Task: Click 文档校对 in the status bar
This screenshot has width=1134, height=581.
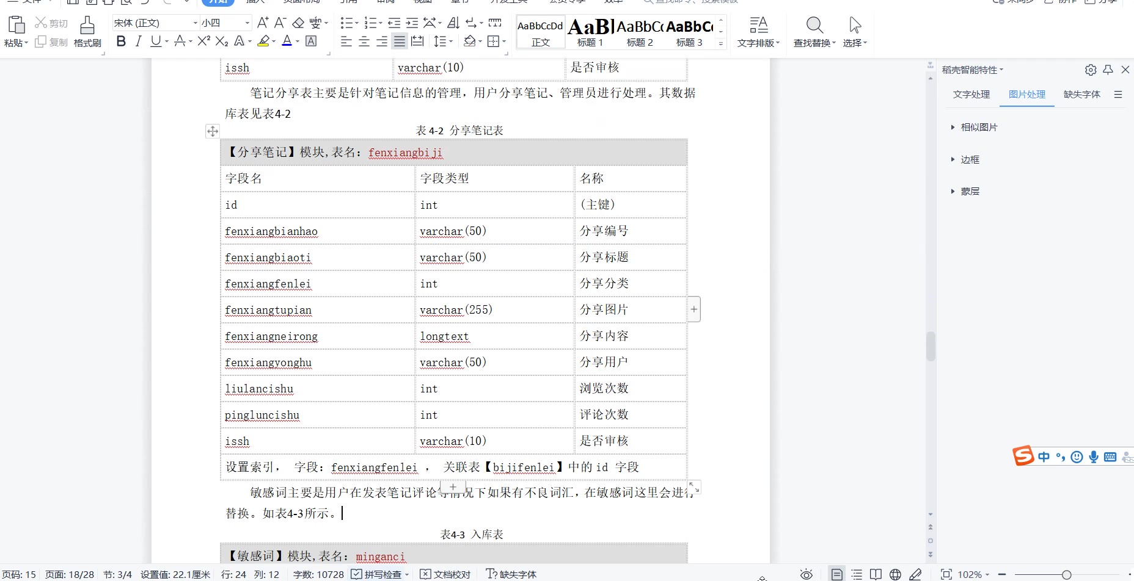Action: pos(446,574)
